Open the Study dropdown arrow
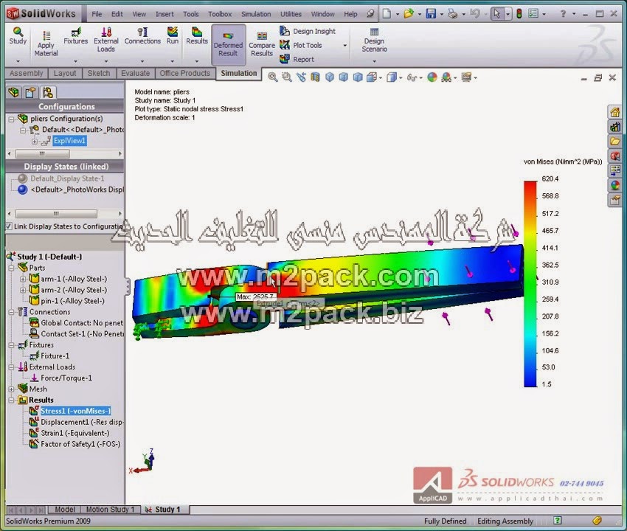 pos(18,61)
